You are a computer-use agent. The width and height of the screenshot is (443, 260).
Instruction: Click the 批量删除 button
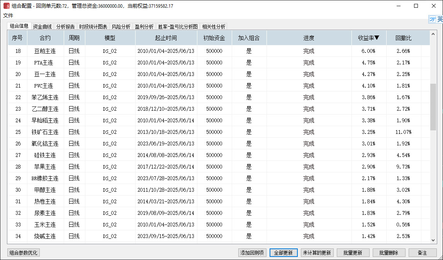point(389,253)
